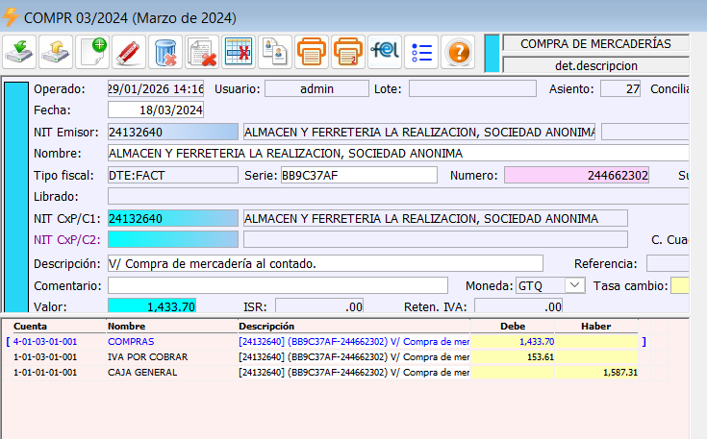Click the COMPRA DE MERCADERÍAS button
This screenshot has height=439, width=707.
click(595, 43)
